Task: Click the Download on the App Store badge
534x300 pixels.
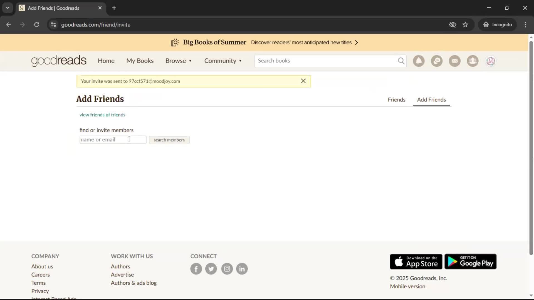Action: tap(416, 261)
